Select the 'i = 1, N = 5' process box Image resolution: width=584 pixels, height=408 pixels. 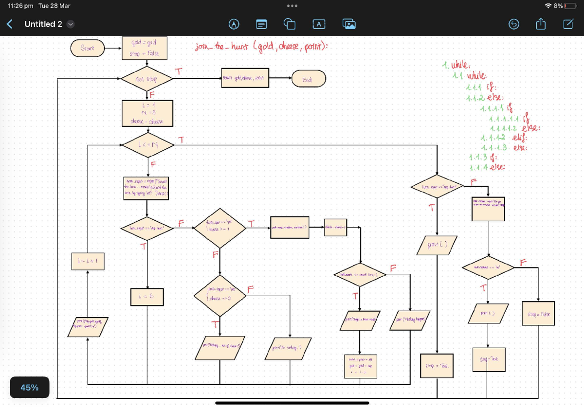[x=146, y=112]
